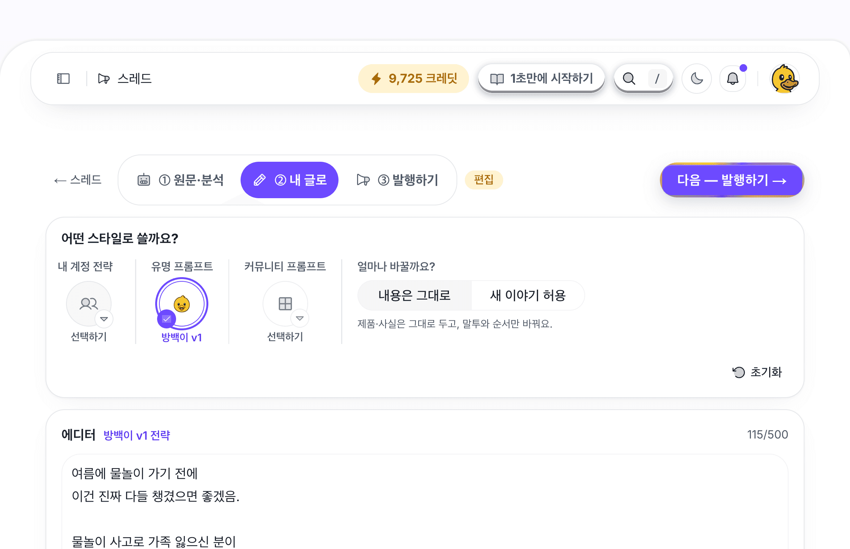Viewport: 850px width, 549px height.
Task: Select the 방백이 v1 duck prompt
Action: (x=182, y=304)
